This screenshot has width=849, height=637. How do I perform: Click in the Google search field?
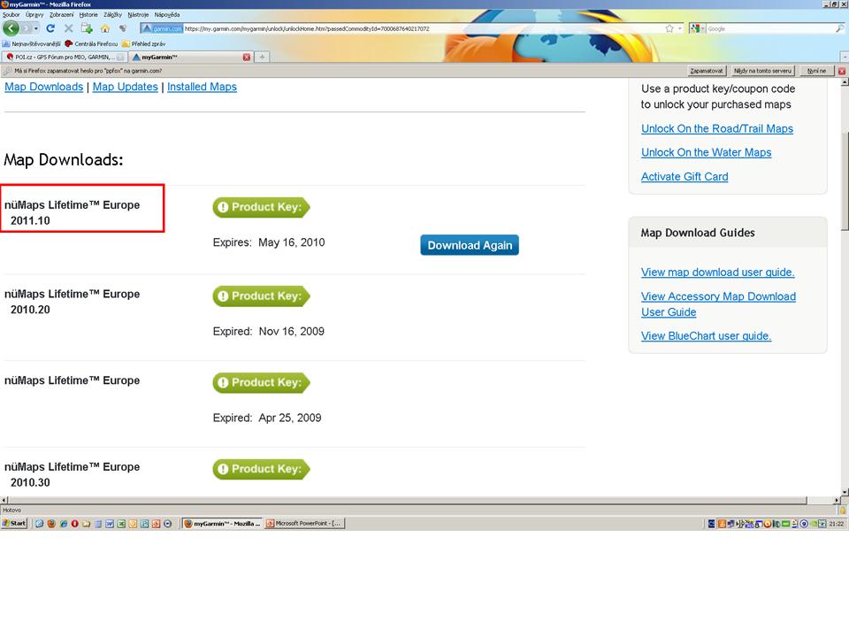click(768, 28)
